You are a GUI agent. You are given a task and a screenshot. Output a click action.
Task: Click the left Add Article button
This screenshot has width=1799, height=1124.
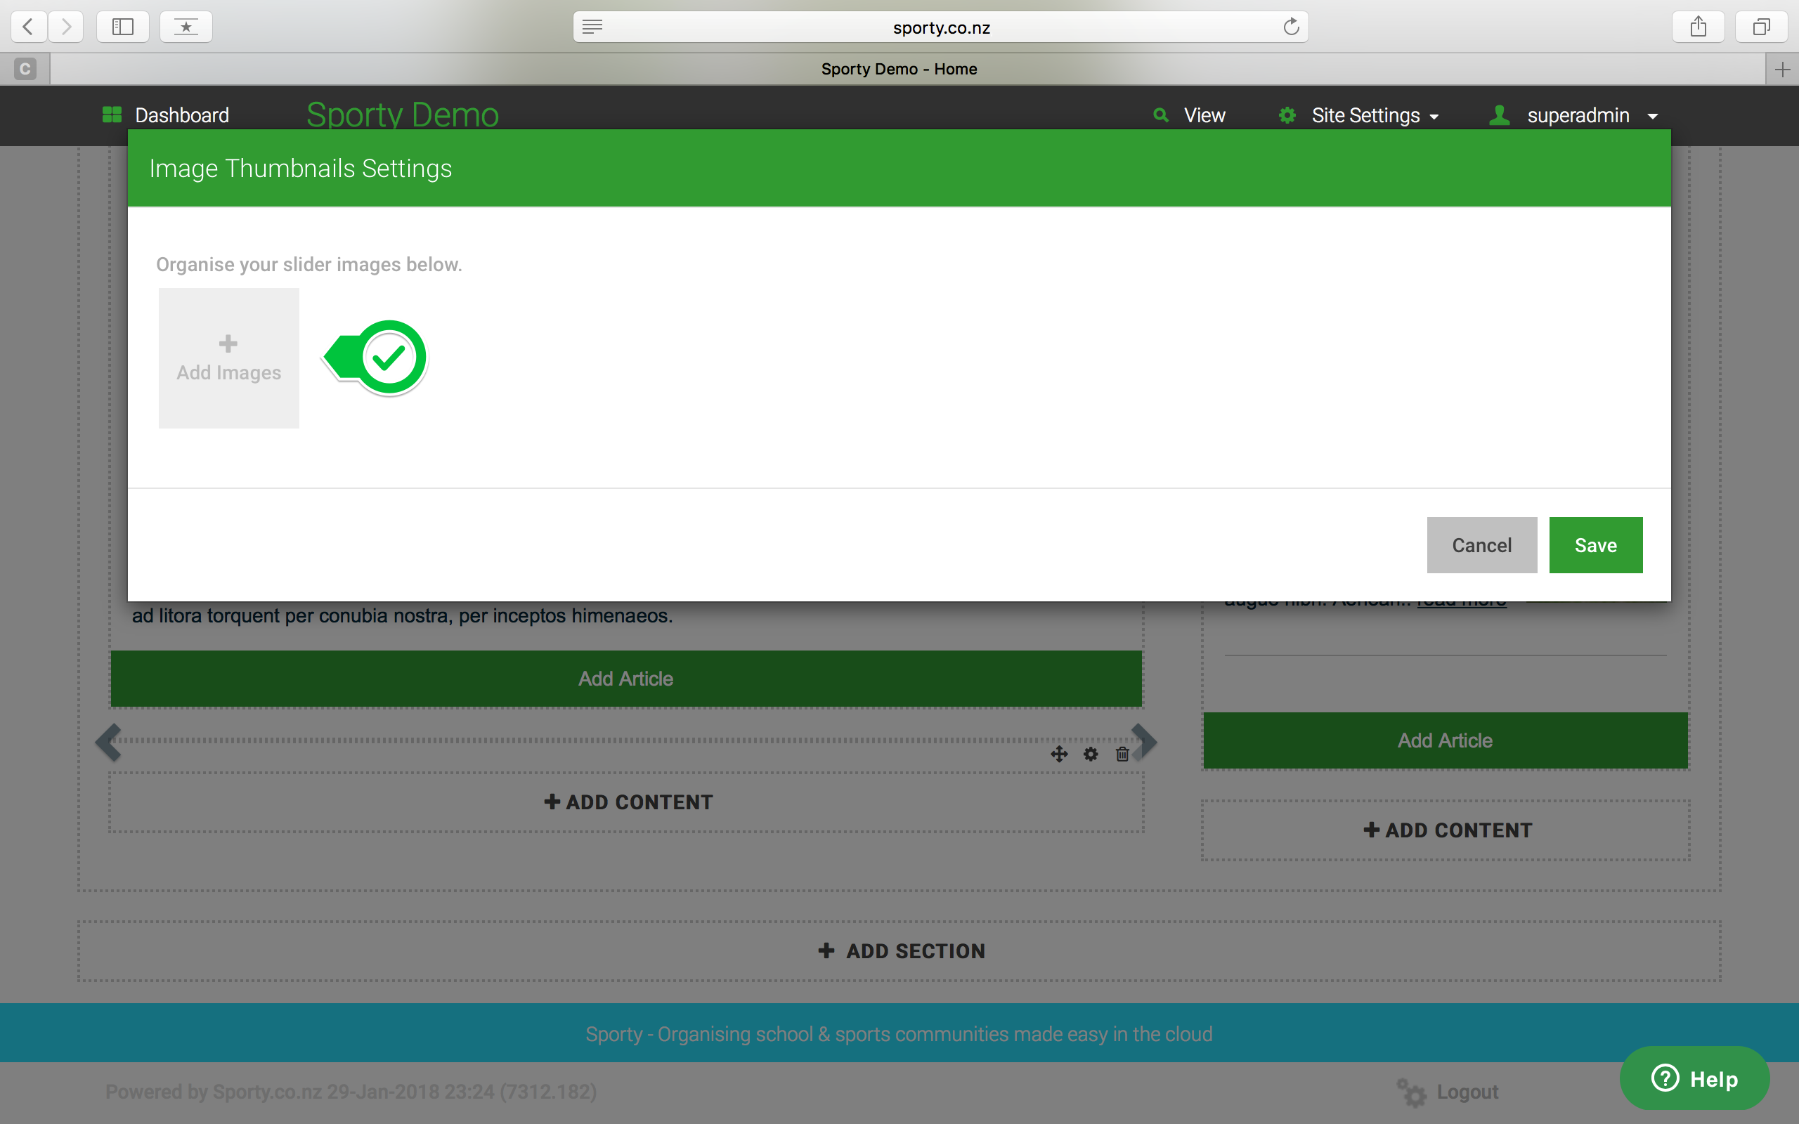tap(626, 679)
